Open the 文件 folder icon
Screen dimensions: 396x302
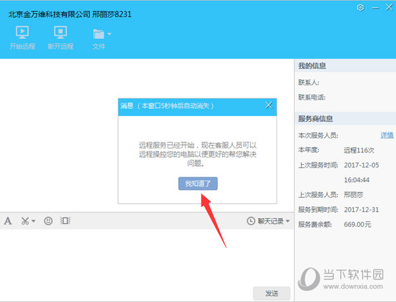[x=98, y=34]
